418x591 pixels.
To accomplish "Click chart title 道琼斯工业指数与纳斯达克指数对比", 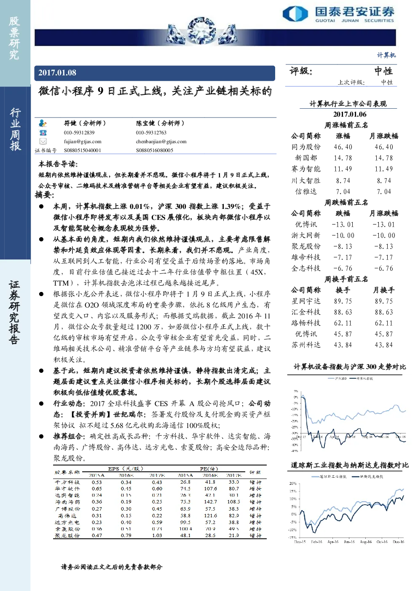I will [x=350, y=465].
